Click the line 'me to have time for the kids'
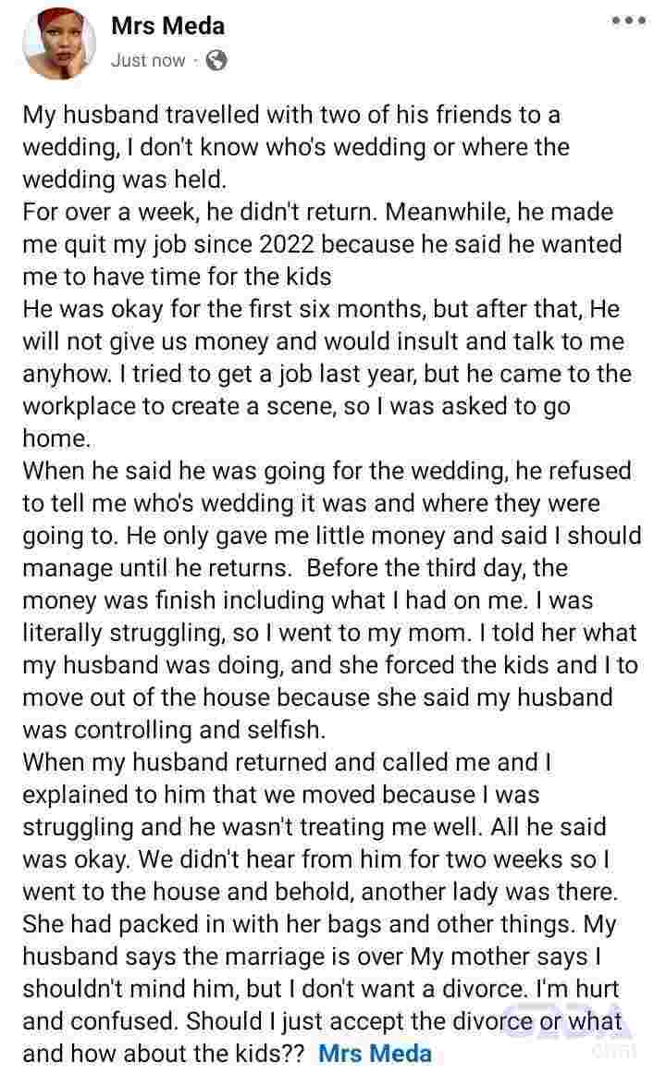 click(x=178, y=277)
